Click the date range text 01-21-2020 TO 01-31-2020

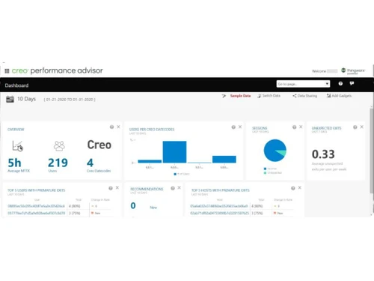(x=70, y=100)
